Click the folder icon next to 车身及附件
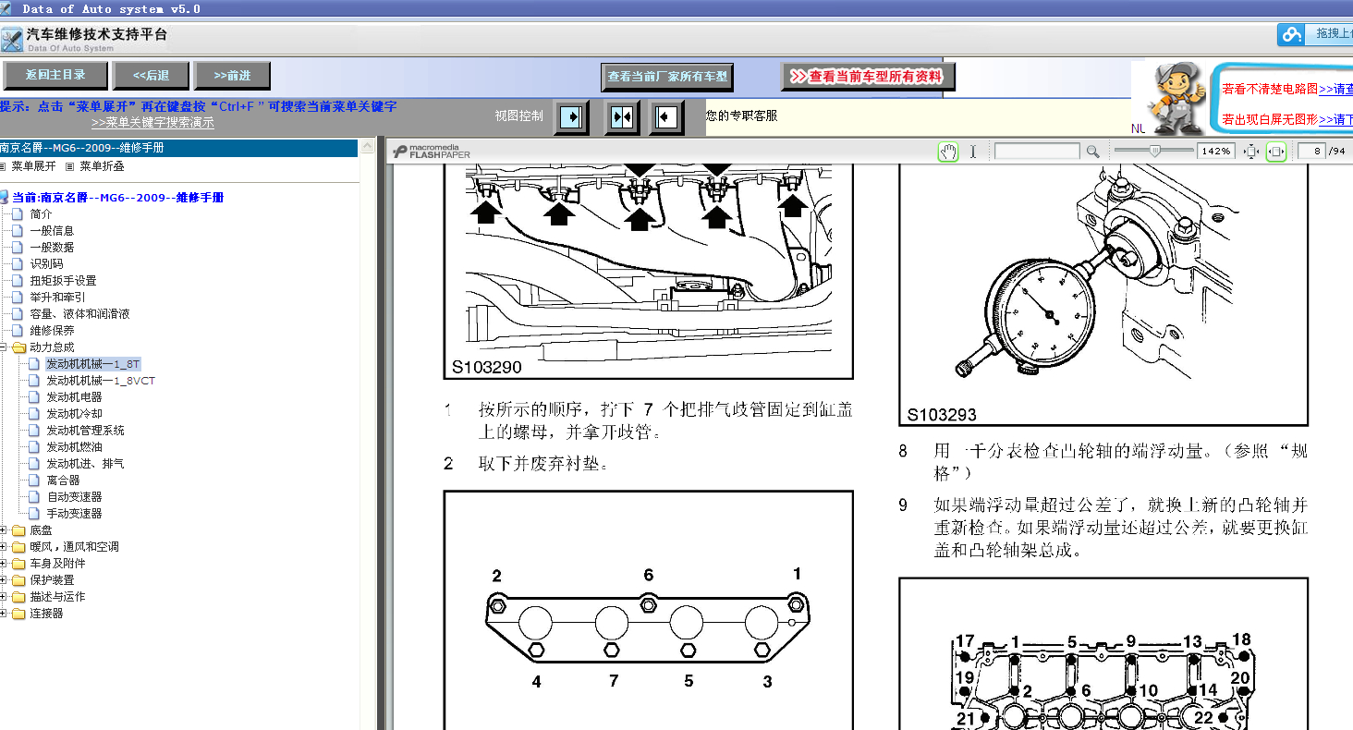The height and width of the screenshot is (730, 1353). pos(18,564)
